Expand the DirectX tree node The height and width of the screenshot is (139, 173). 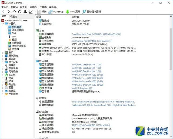[x=3, y=75]
